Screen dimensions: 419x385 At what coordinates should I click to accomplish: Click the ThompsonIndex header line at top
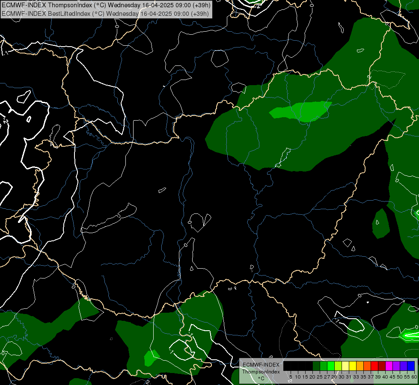(x=106, y=5)
